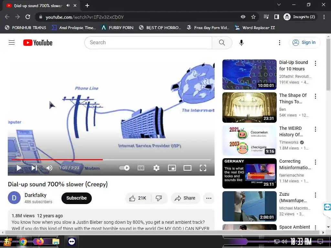
Task: Enter full screen mode
Action: [203, 168]
